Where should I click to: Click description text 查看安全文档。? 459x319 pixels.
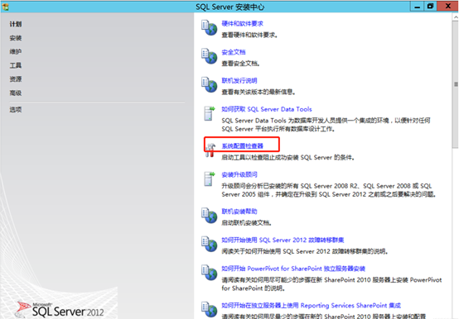tap(240, 64)
